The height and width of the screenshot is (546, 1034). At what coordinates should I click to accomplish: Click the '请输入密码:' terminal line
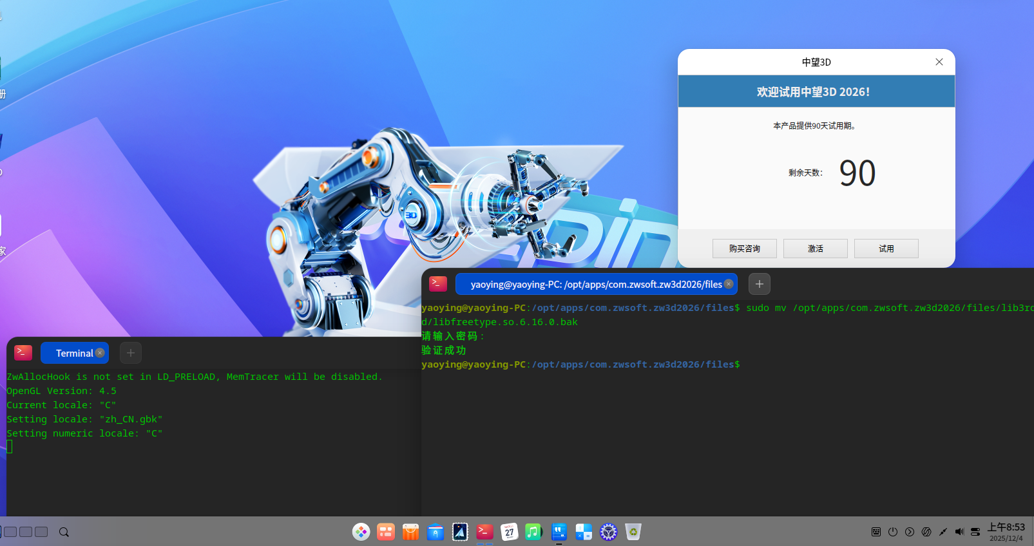[453, 336]
